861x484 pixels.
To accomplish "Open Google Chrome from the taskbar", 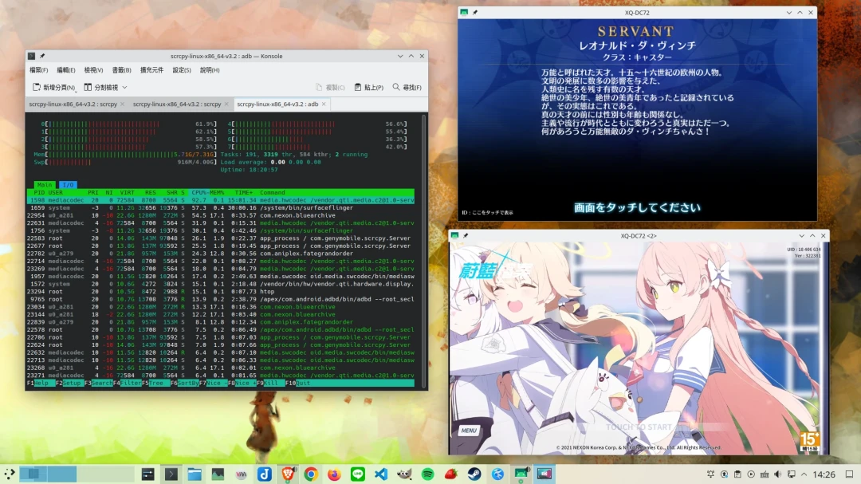I will pos(311,474).
